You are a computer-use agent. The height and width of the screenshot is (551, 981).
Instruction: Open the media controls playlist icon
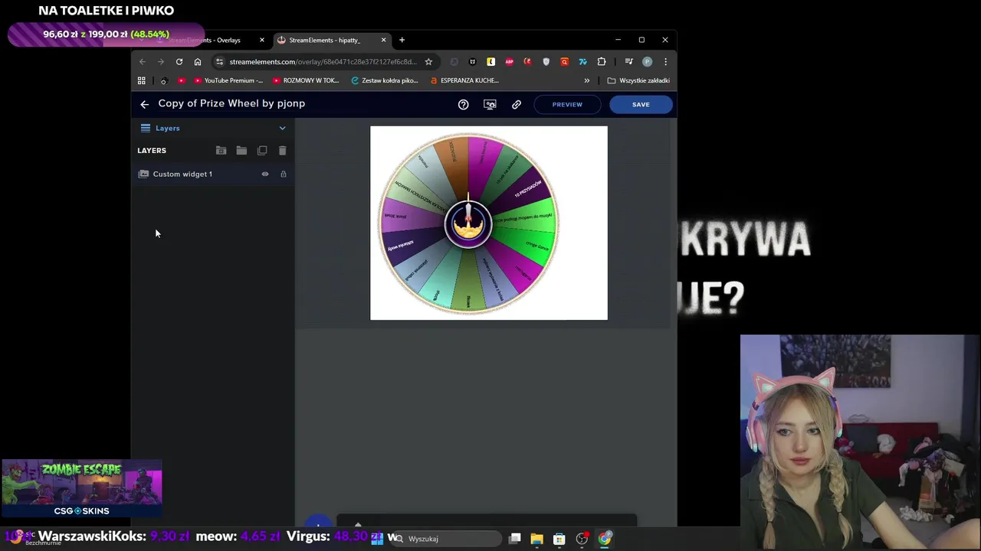pyautogui.click(x=628, y=62)
